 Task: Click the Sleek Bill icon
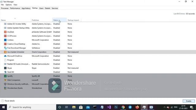point(5,72)
